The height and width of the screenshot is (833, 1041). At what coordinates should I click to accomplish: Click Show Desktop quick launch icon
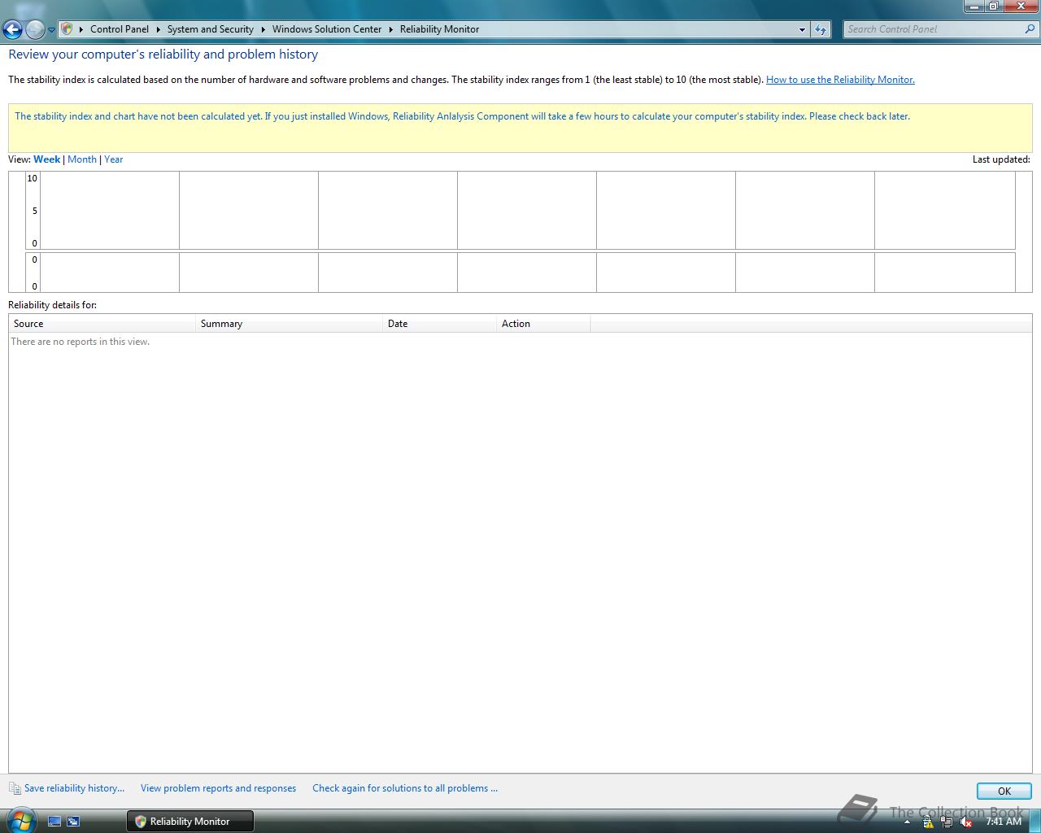coord(54,822)
